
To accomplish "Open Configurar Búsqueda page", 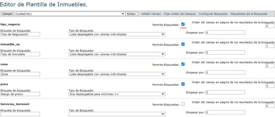I will 213,14.
